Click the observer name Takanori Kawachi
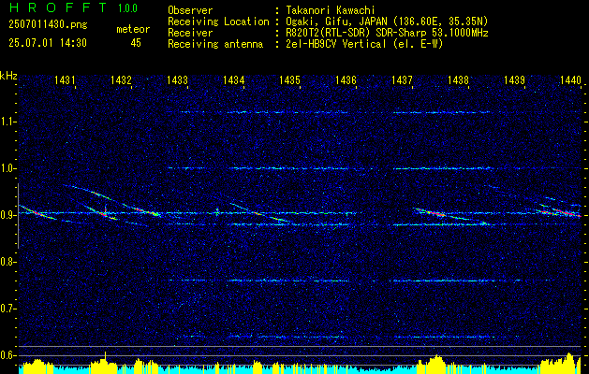This screenshot has height=374, width=589. 329,10
